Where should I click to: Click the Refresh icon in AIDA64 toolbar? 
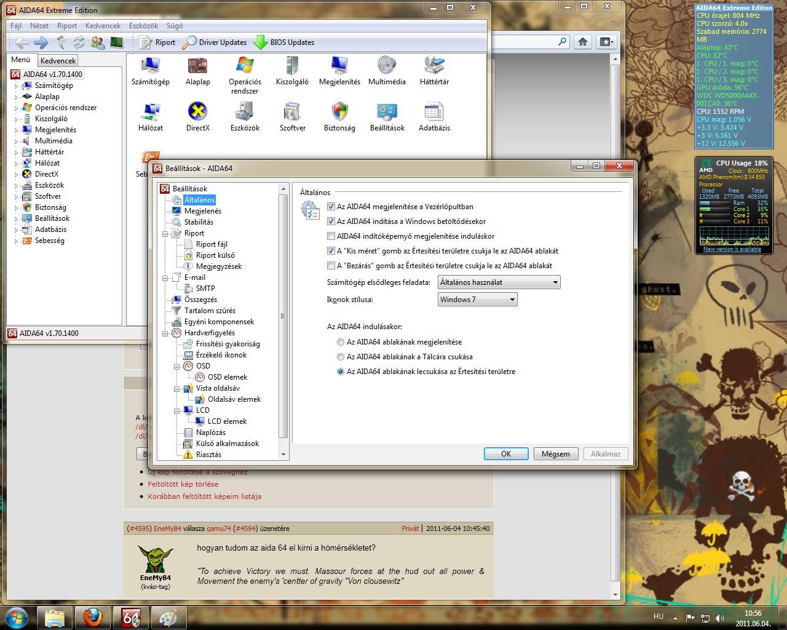coord(79,42)
